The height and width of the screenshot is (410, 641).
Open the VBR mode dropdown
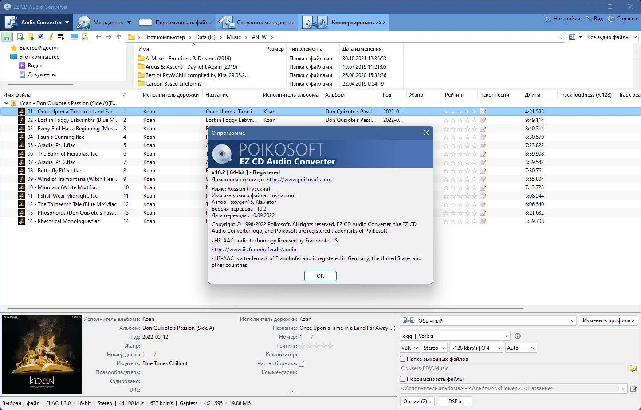410,348
